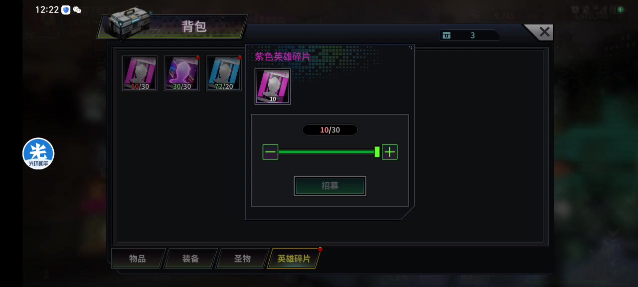The height and width of the screenshot is (287, 638).
Task: Select the purple hero fragment showing 30/30
Action: [x=181, y=73]
